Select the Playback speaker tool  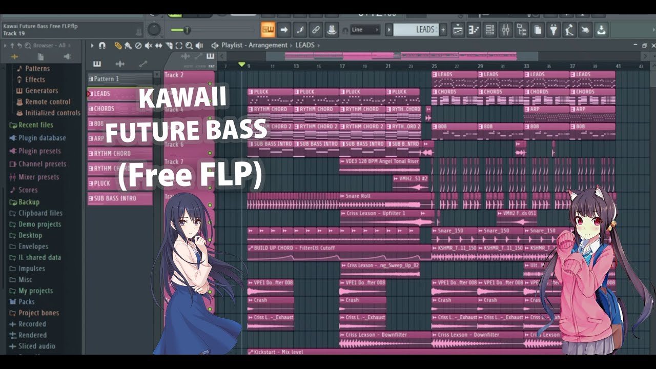pyautogui.click(x=199, y=46)
